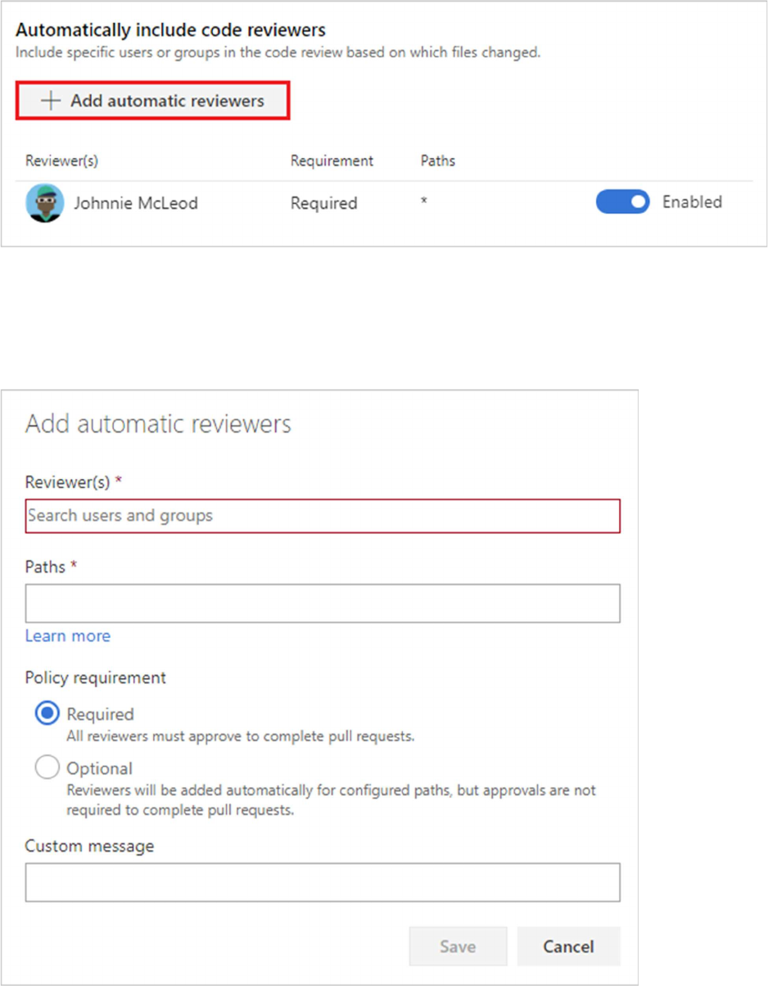Viewport: 768px width, 986px height.
Task: Select the Required policy radio button
Action: click(47, 713)
